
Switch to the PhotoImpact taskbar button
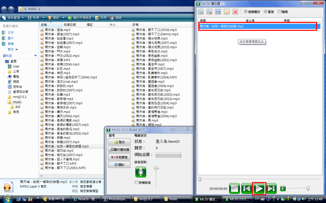coord(116,199)
